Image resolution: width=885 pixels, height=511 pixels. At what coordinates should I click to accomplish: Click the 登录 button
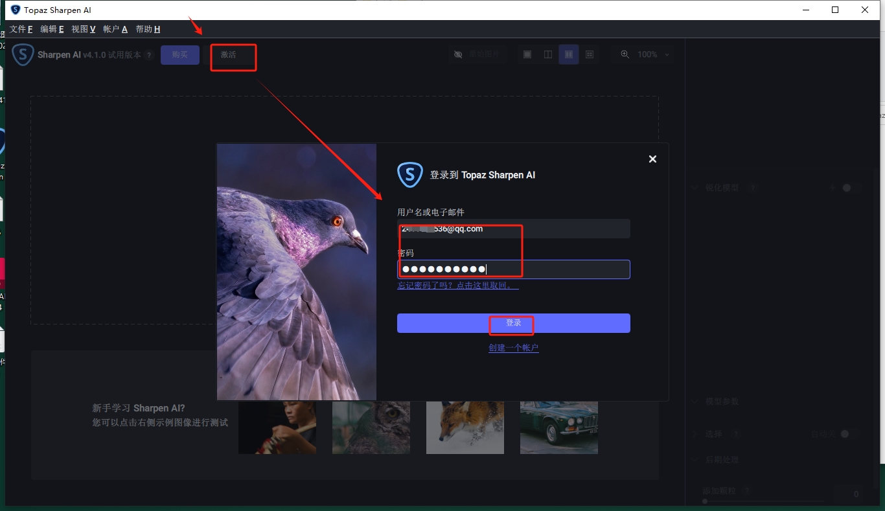coord(514,323)
